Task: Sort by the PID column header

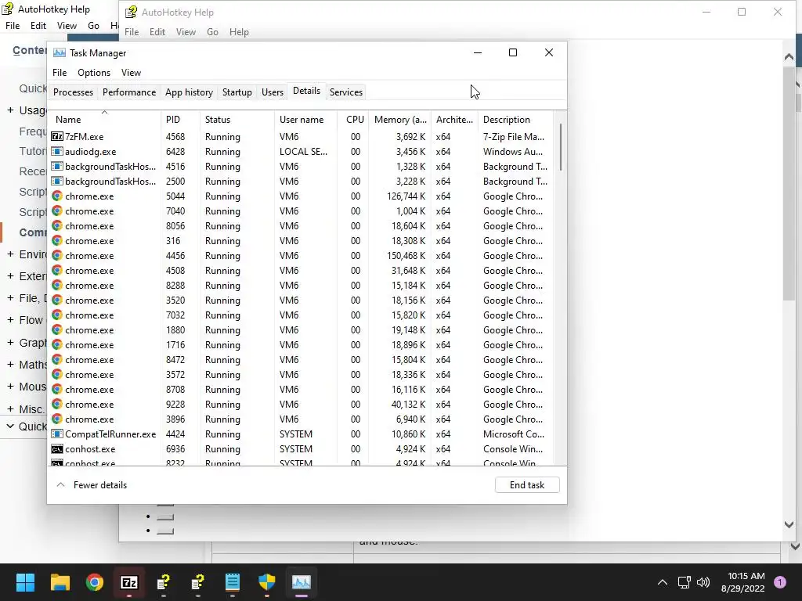Action: (180, 119)
